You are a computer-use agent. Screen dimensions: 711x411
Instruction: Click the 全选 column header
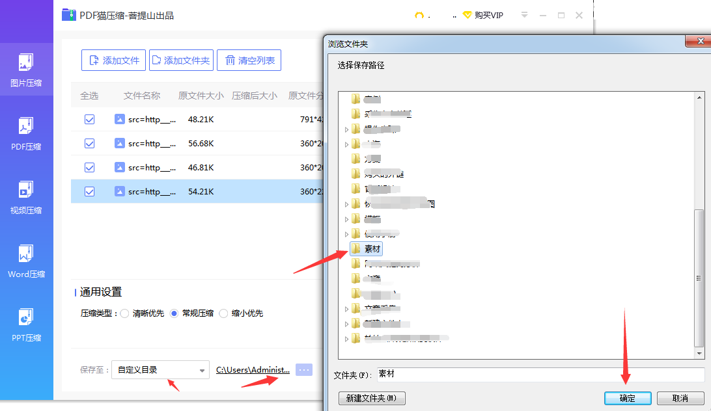(89, 96)
